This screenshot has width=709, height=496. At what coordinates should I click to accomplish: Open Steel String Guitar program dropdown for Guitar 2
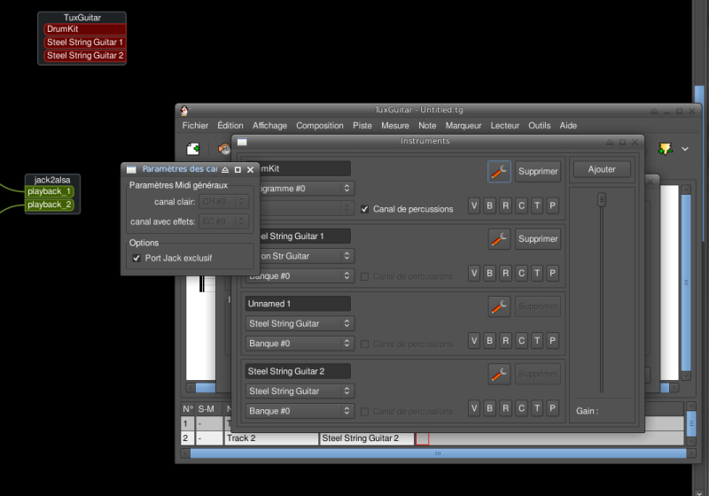pos(300,391)
